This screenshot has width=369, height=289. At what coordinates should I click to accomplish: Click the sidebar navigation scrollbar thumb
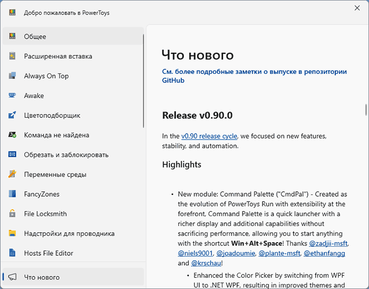tap(143, 81)
